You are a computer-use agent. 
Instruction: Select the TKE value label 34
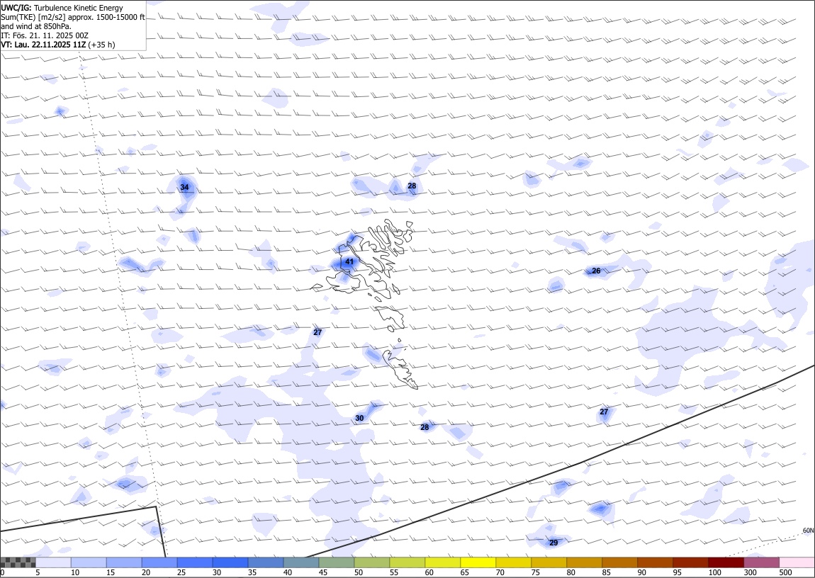click(x=184, y=187)
